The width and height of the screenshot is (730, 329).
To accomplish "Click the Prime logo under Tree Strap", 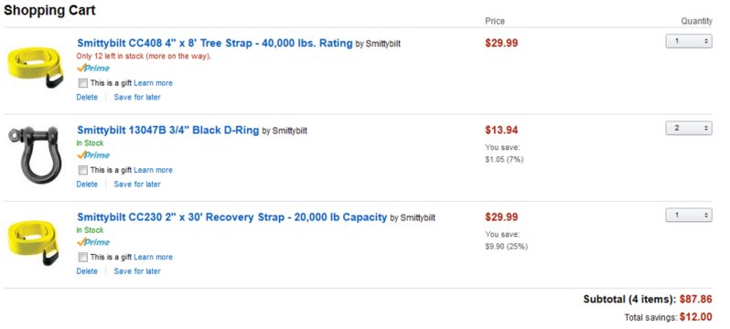I will pyautogui.click(x=93, y=68).
